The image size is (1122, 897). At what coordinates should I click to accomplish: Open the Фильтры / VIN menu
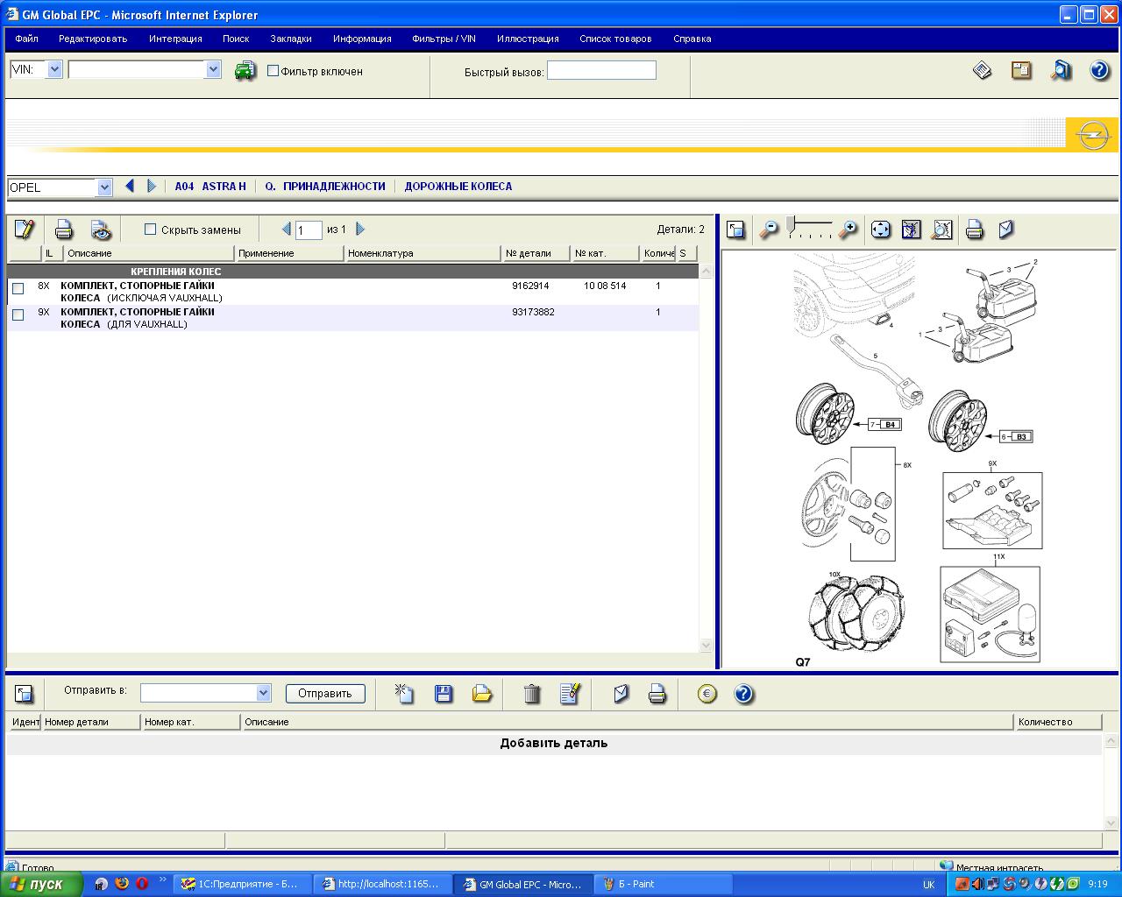pyautogui.click(x=444, y=39)
